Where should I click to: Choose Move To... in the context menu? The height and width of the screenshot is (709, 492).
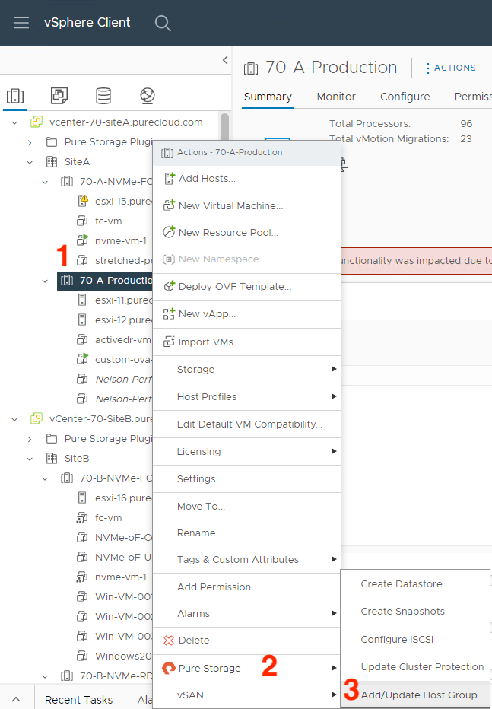coord(246,507)
